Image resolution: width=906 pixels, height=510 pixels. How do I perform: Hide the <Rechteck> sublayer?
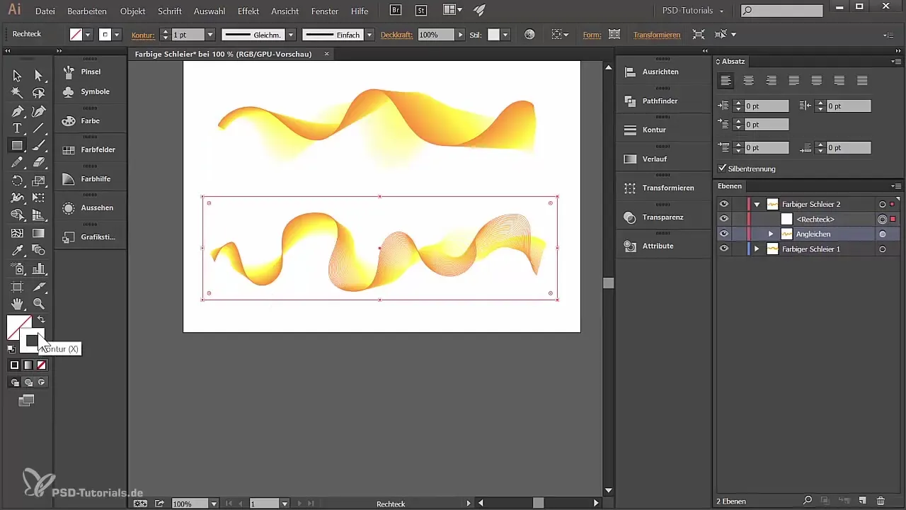coord(723,219)
